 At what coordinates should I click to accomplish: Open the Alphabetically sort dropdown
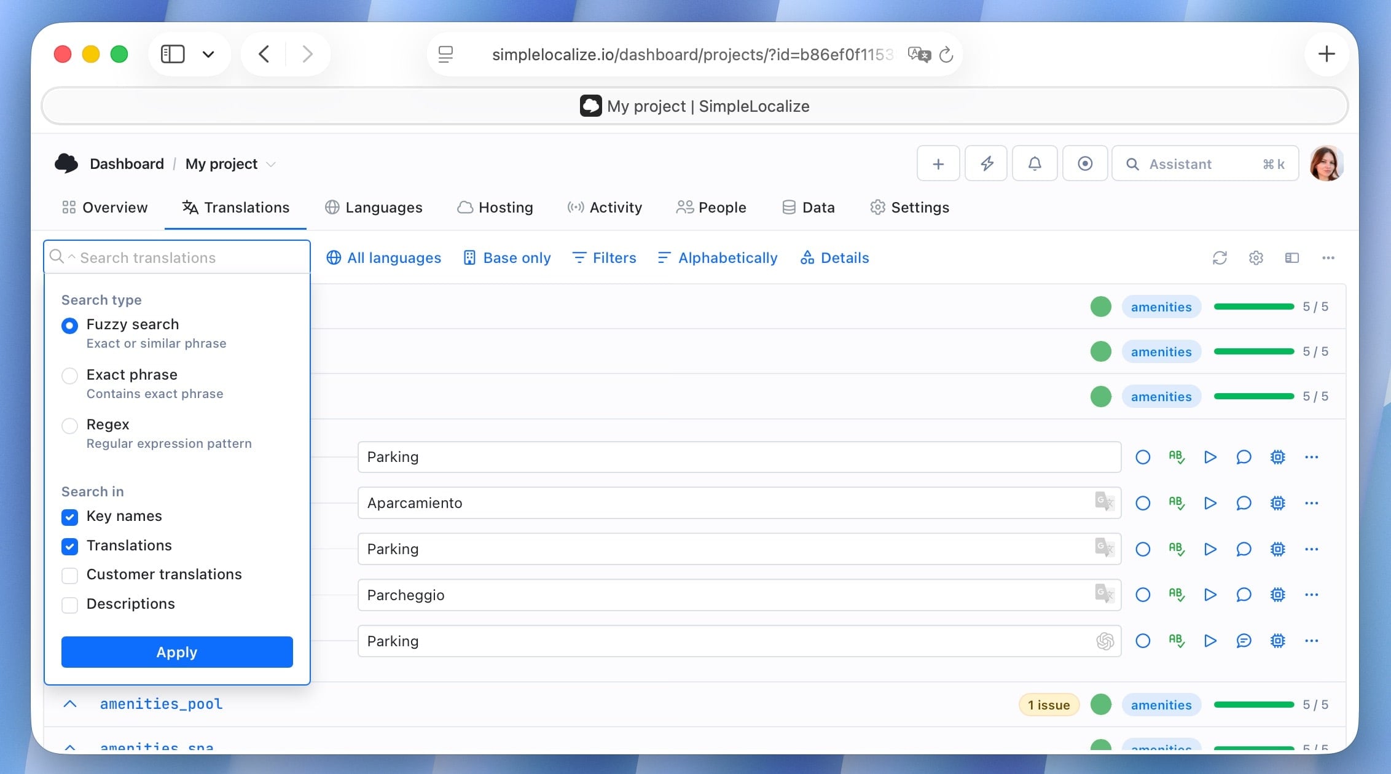tap(717, 258)
